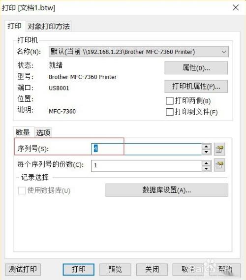This screenshot has height=280, width=246.
Task: Switch to 对象打印方法 tab
Action: point(49,27)
